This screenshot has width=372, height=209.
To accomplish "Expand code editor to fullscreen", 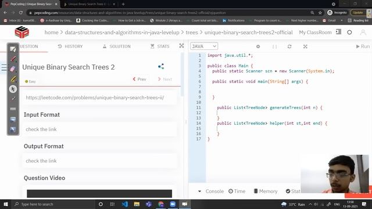I will 305,46.
